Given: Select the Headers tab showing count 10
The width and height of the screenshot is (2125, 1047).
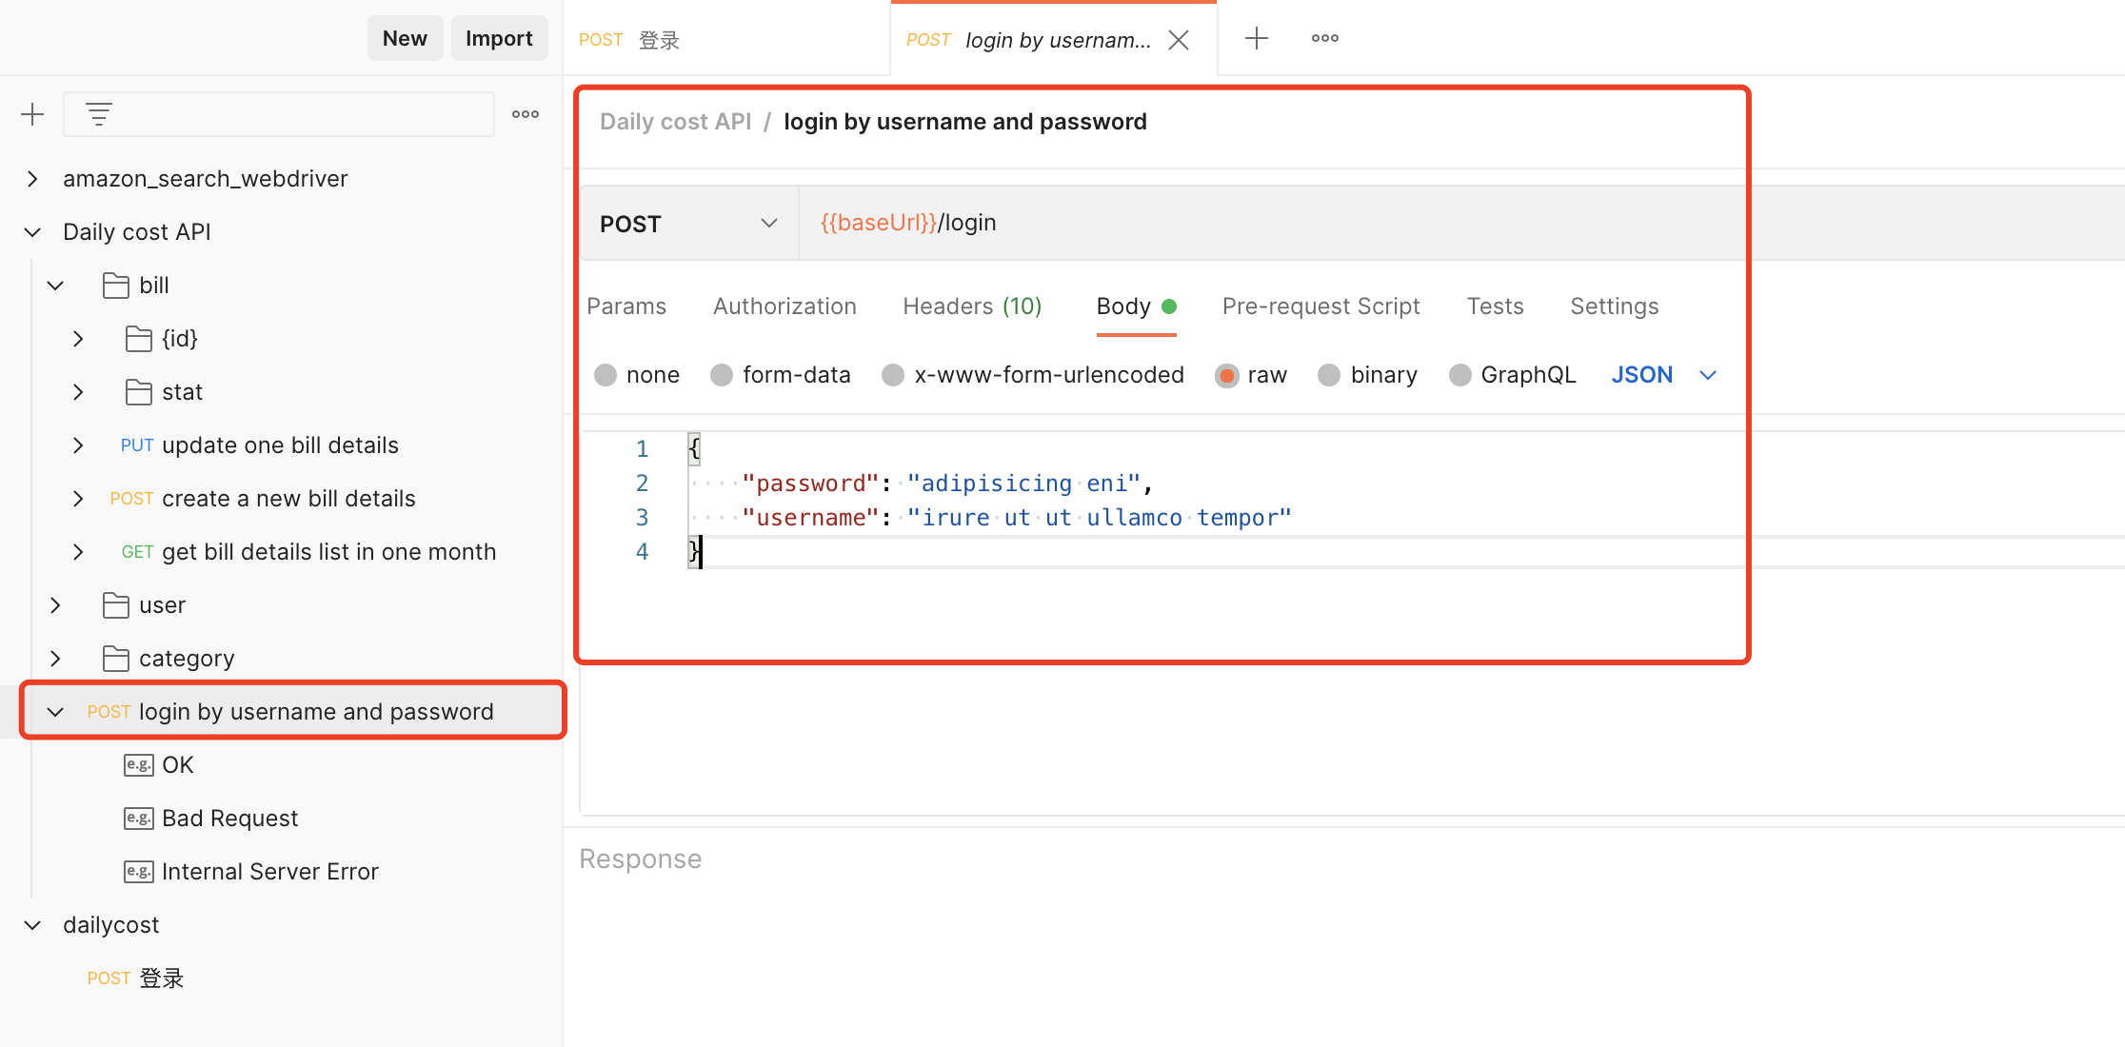Looking at the screenshot, I should coord(973,306).
